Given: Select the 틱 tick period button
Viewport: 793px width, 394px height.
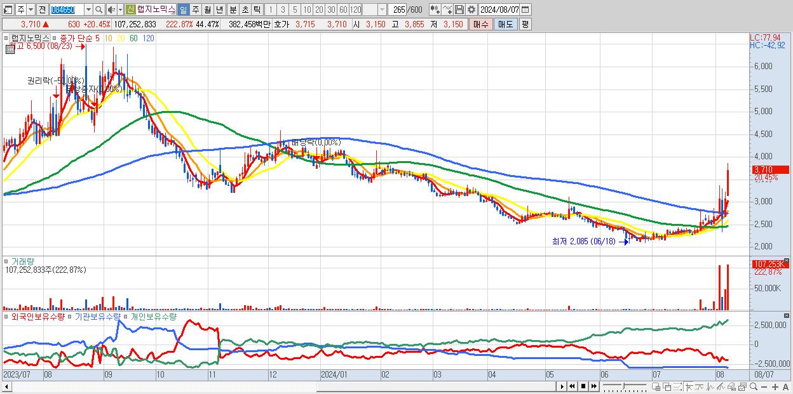Looking at the screenshot, I should [257, 10].
